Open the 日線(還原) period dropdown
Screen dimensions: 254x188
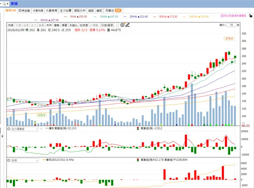(109, 25)
